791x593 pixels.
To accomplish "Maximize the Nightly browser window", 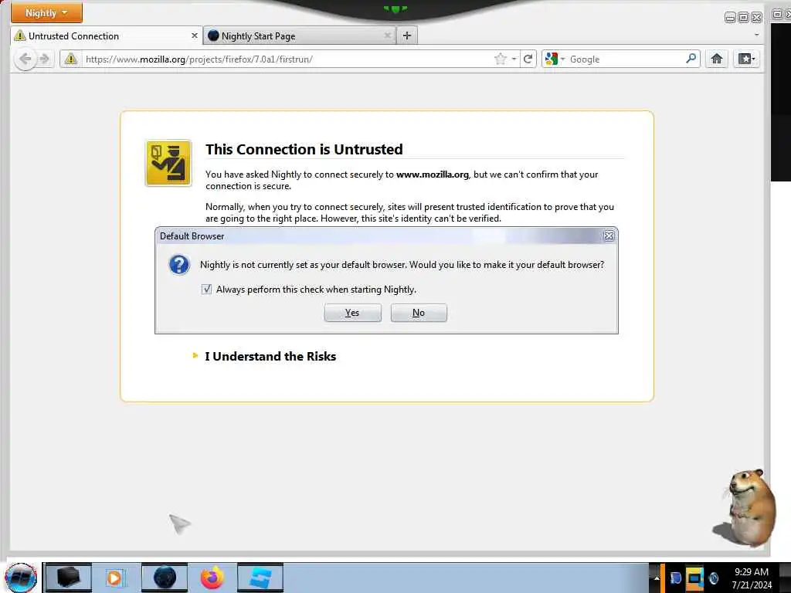I will click(x=743, y=18).
